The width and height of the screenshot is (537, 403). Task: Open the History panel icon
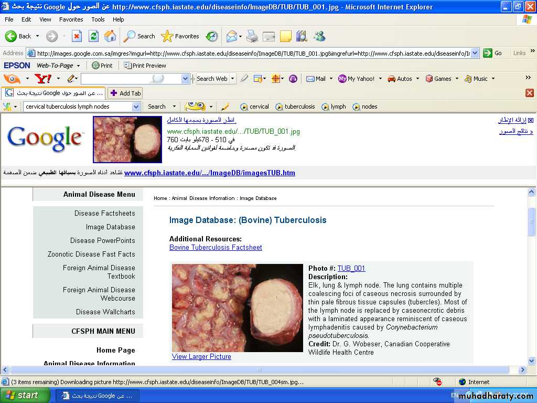pyautogui.click(x=212, y=36)
